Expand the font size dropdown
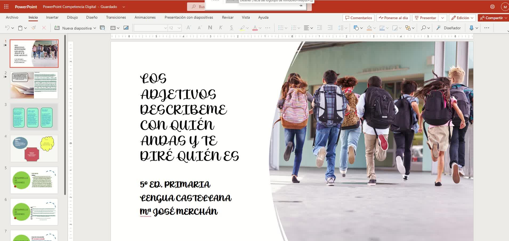The image size is (509, 241). coord(179,28)
